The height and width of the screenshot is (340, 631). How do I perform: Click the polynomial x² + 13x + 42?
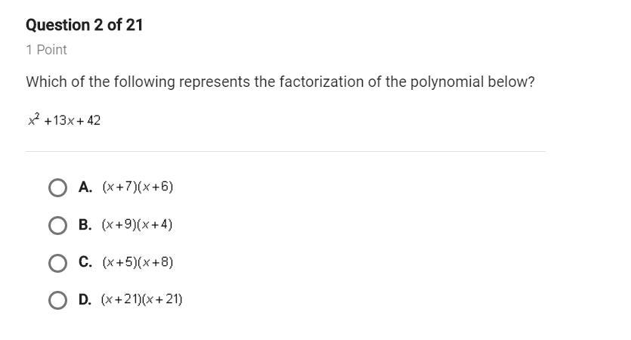(64, 119)
